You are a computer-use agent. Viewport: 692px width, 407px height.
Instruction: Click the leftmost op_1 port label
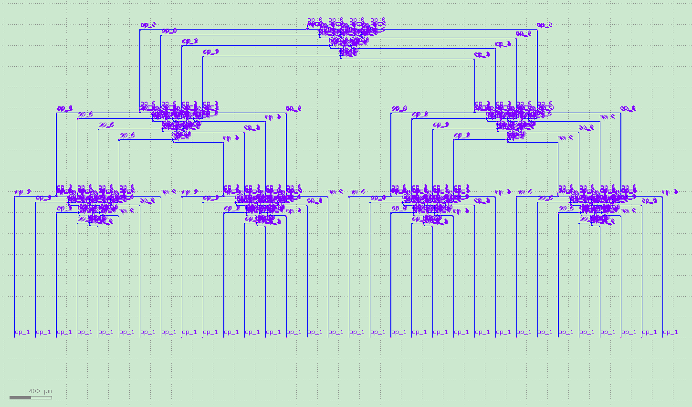tap(22, 332)
